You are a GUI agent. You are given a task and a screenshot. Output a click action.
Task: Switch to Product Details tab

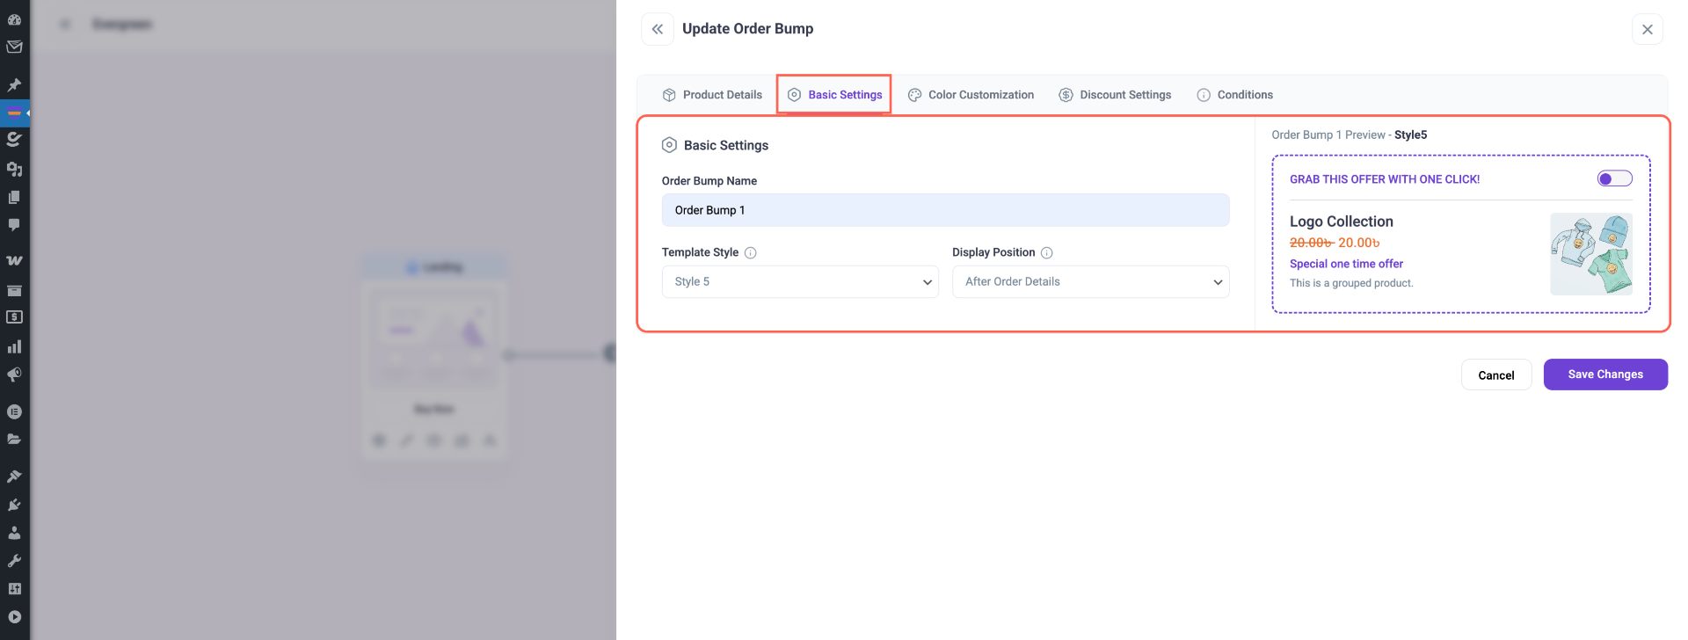tap(712, 95)
